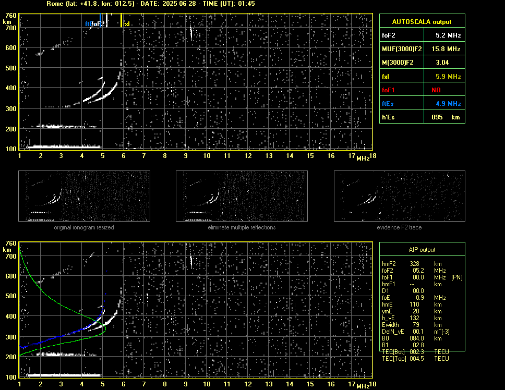This screenshot has height=390, width=505.
Task: Click the 'MHz' axis label under bottom ionogram
Action: (363, 386)
